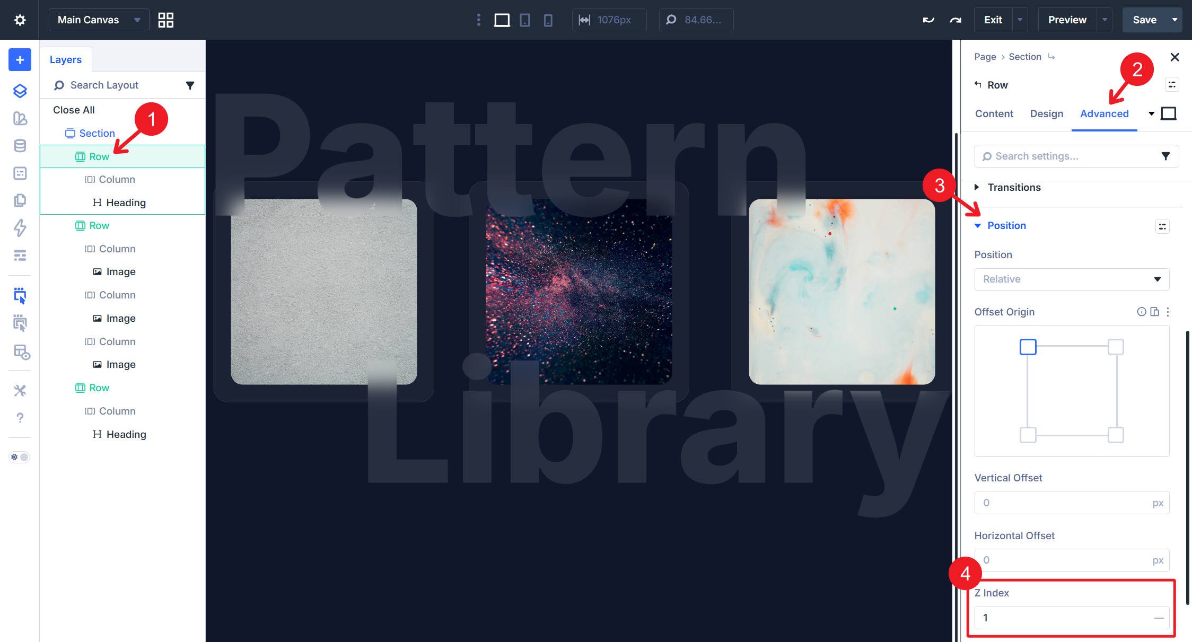The height and width of the screenshot is (642, 1192).
Task: Select the top-left Offset Origin corner
Action: [x=1028, y=347]
